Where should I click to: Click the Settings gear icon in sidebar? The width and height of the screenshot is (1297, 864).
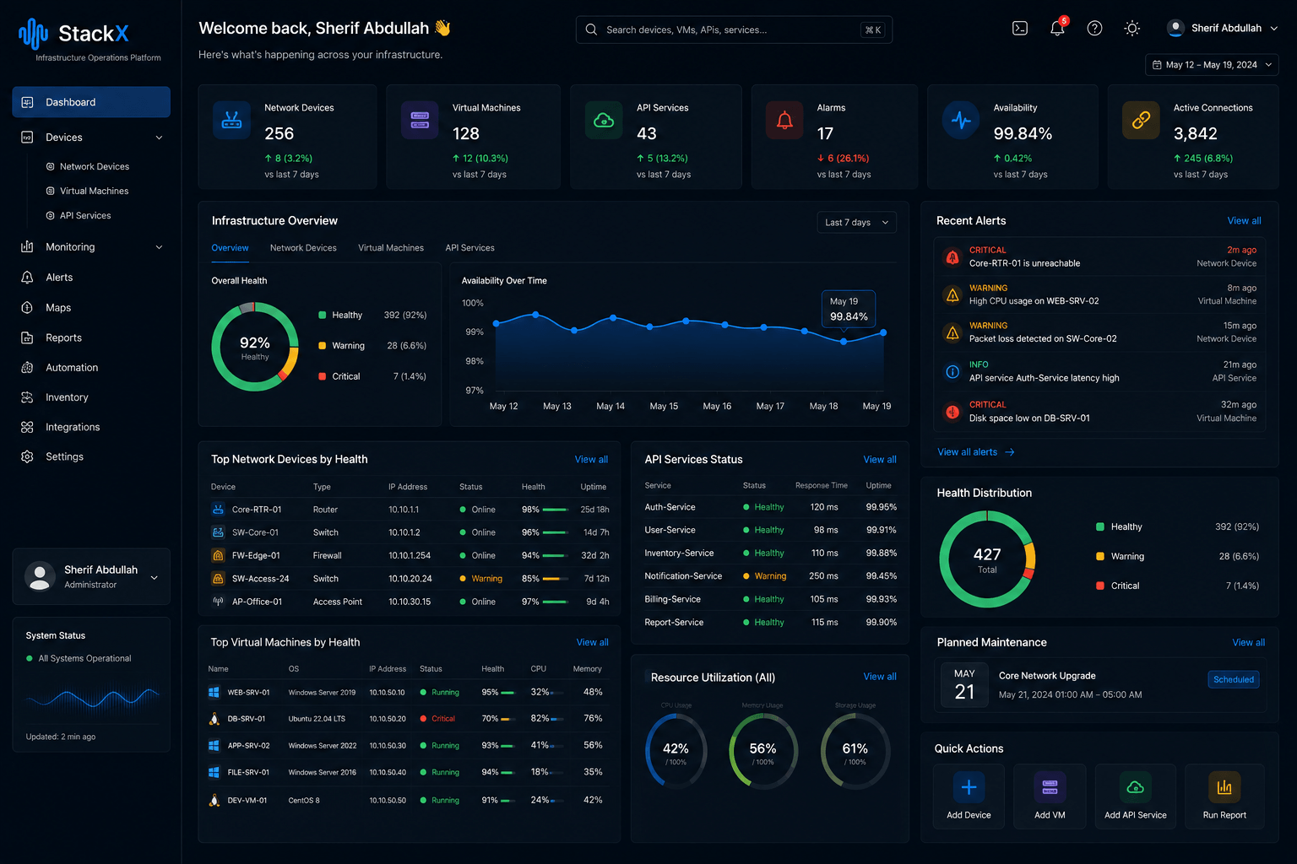tap(27, 456)
